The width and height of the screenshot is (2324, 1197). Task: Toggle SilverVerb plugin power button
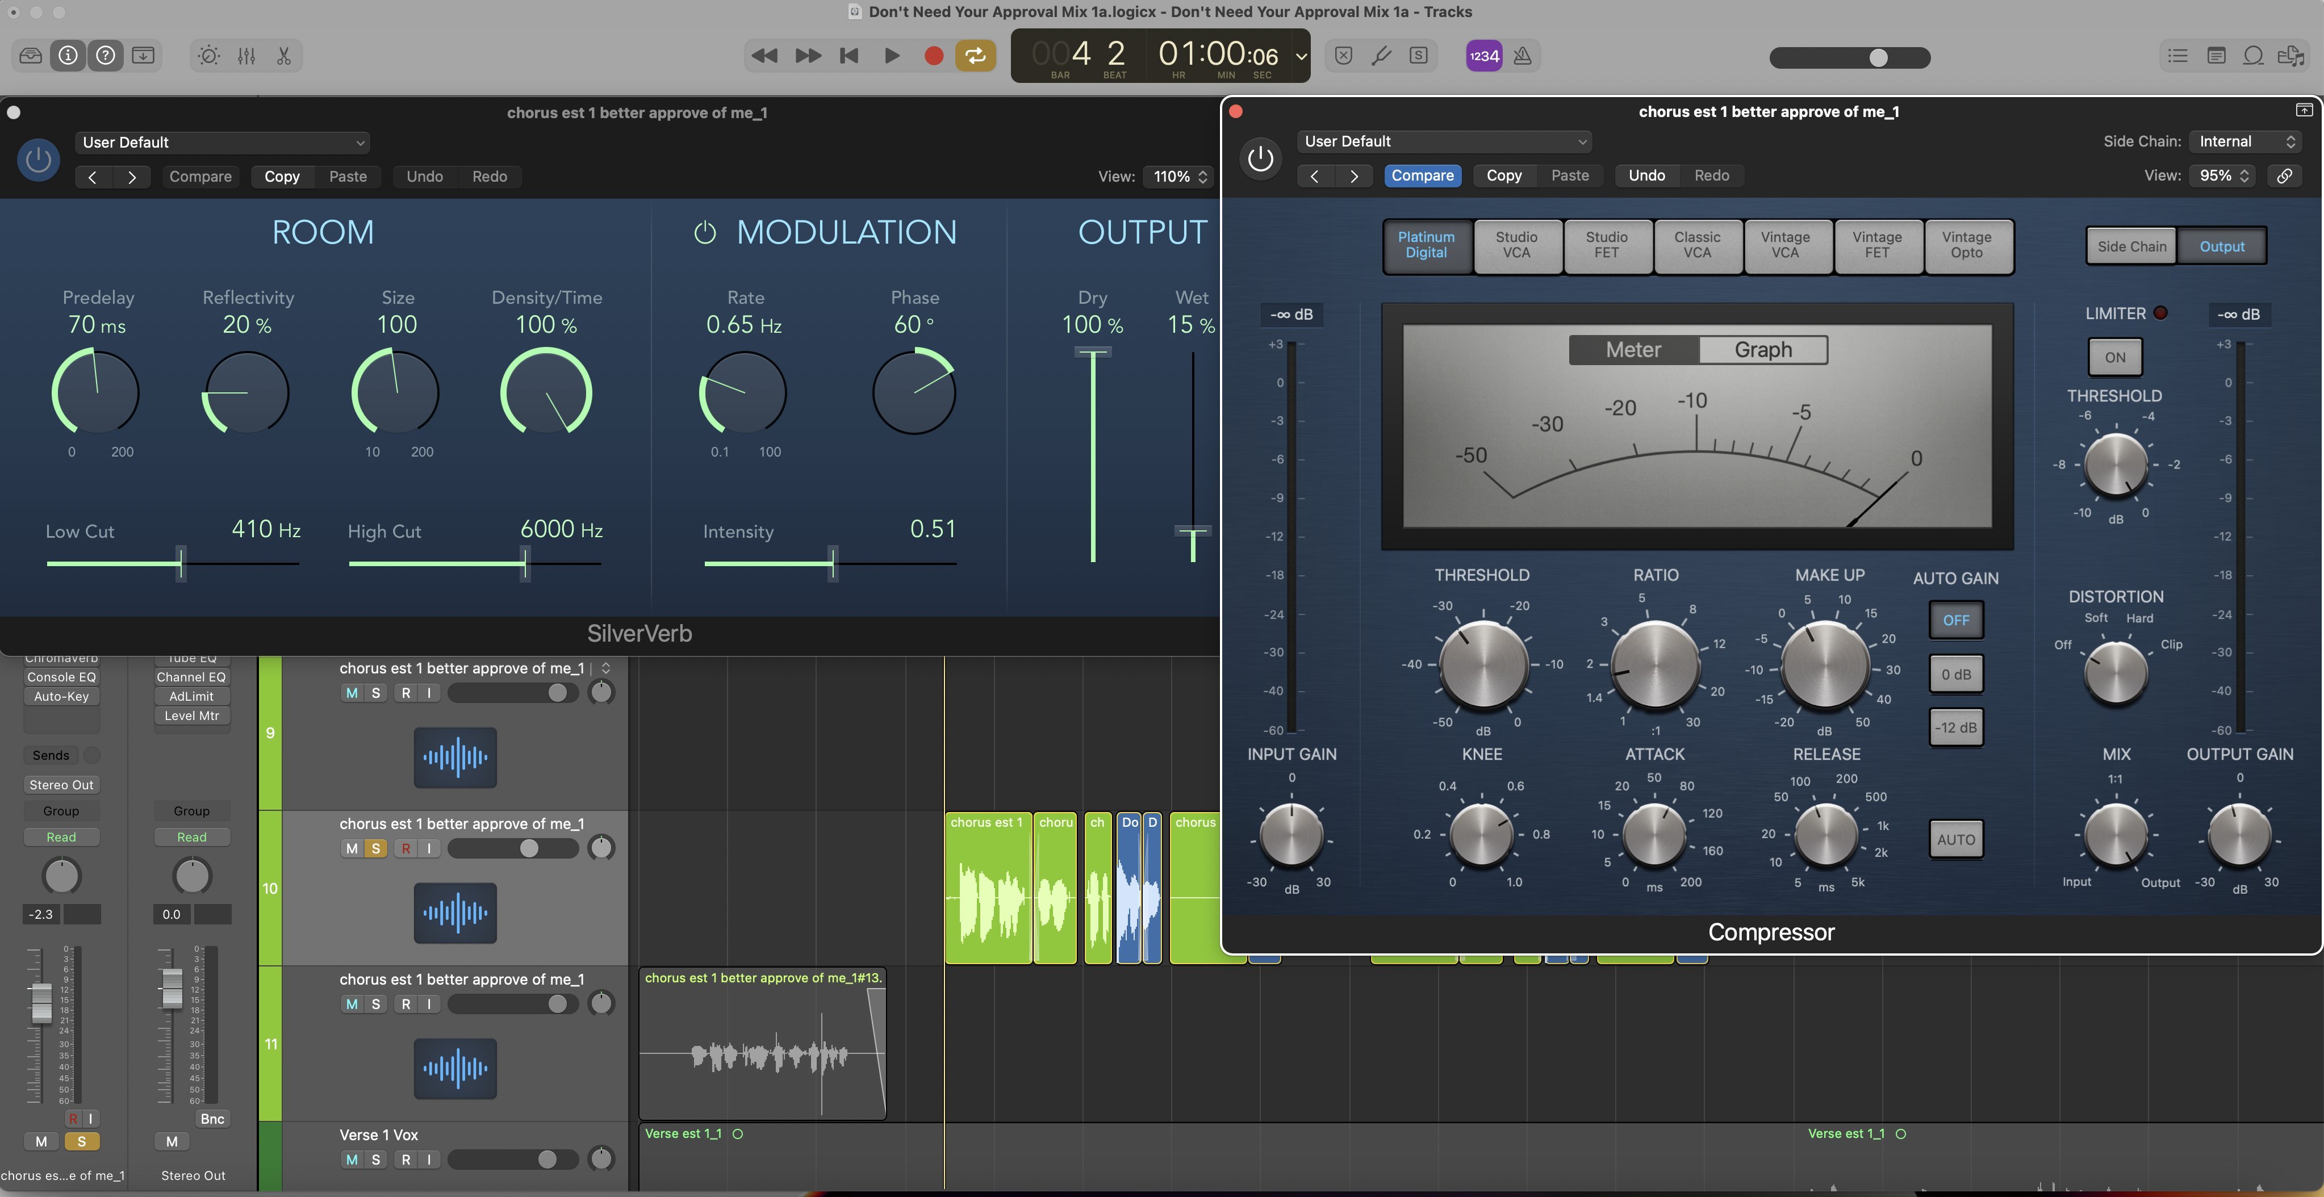pyautogui.click(x=39, y=160)
